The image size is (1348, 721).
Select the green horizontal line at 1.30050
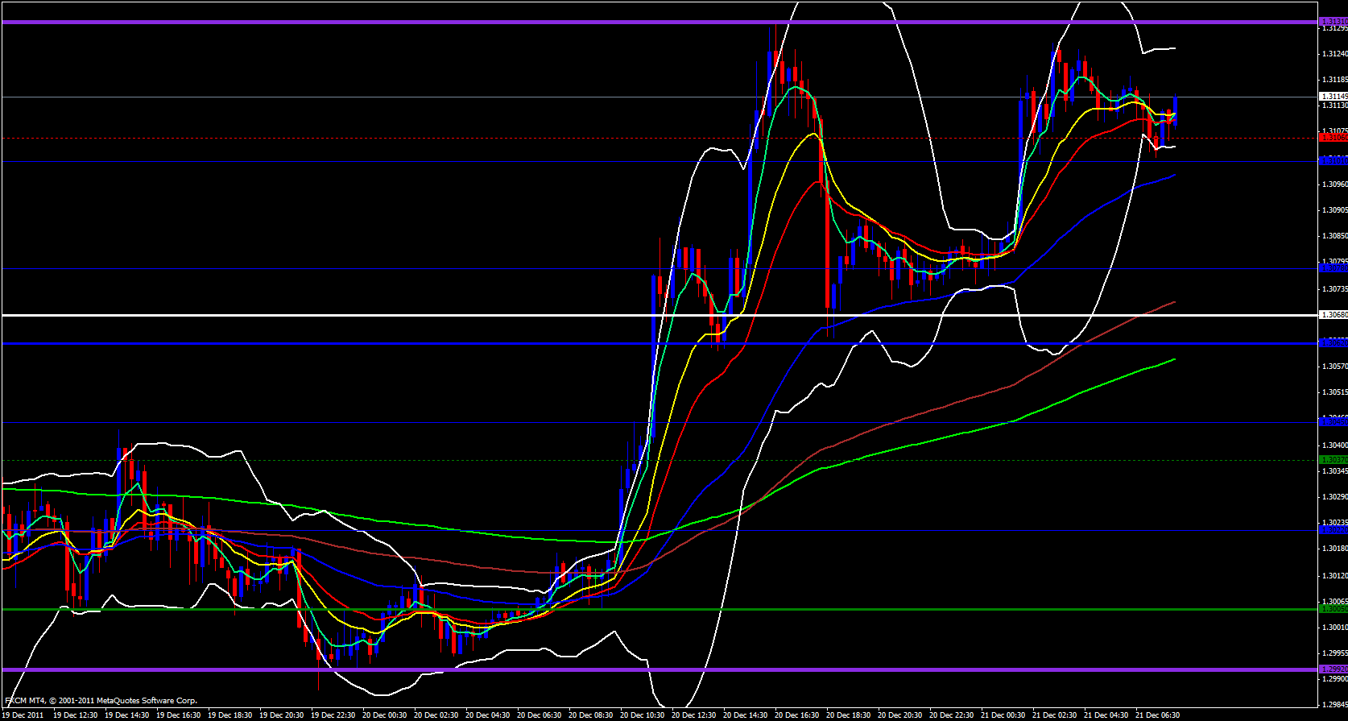click(660, 609)
